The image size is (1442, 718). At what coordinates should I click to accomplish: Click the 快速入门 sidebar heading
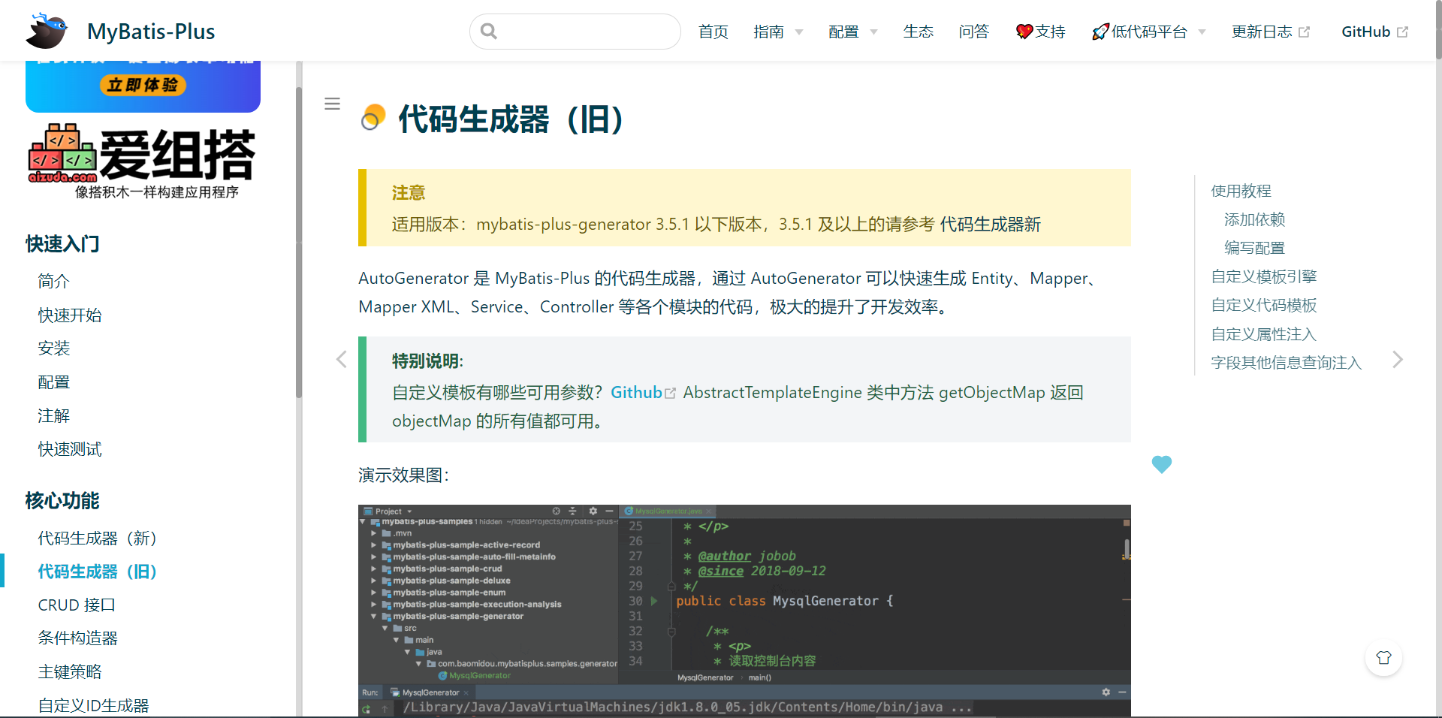[x=62, y=244]
